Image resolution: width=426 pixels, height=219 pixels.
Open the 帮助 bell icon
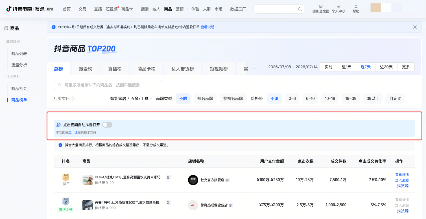pyautogui.click(x=356, y=6)
